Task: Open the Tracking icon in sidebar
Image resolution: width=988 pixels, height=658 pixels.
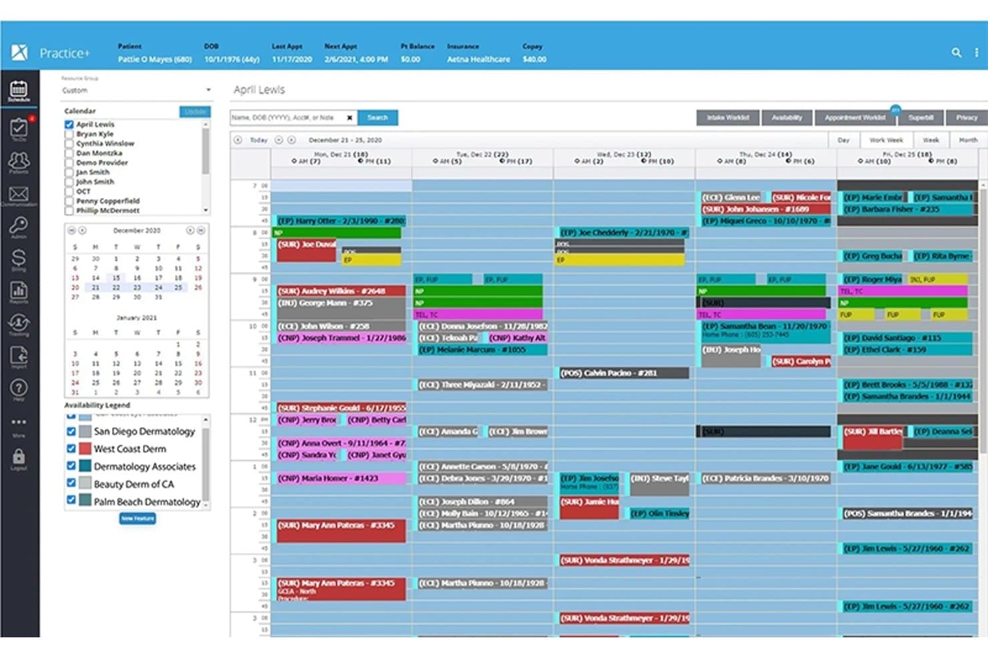Action: click(19, 325)
